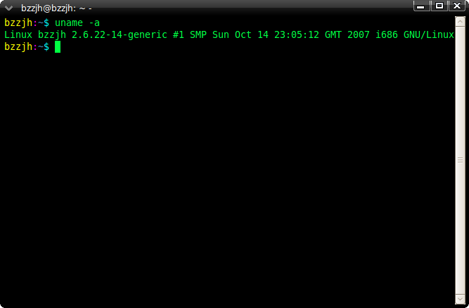This screenshot has height=308, width=469.
Task: Minimize the terminal window
Action: pos(421,6)
